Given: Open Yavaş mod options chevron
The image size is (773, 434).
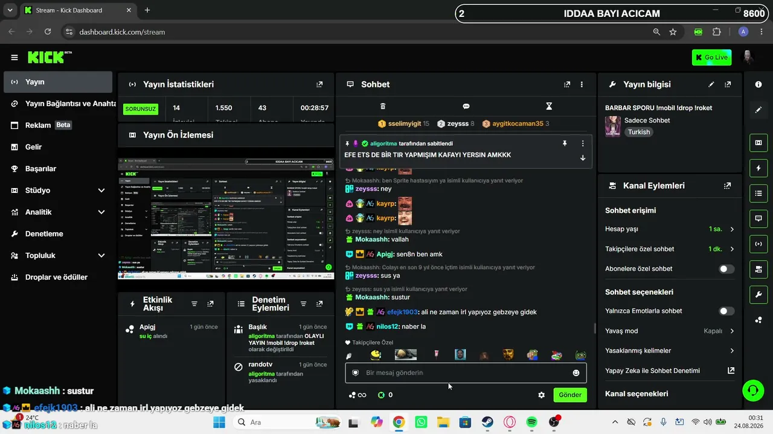Looking at the screenshot, I should point(732,331).
